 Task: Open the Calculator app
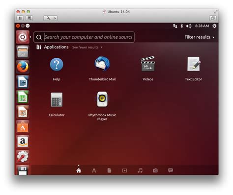(x=57, y=99)
